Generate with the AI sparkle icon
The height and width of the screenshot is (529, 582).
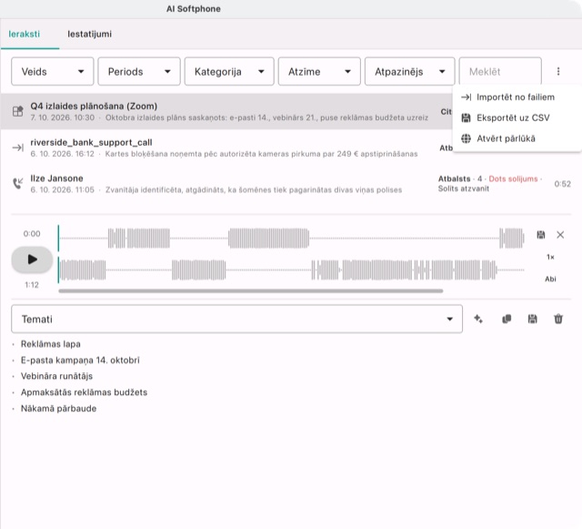coord(478,319)
